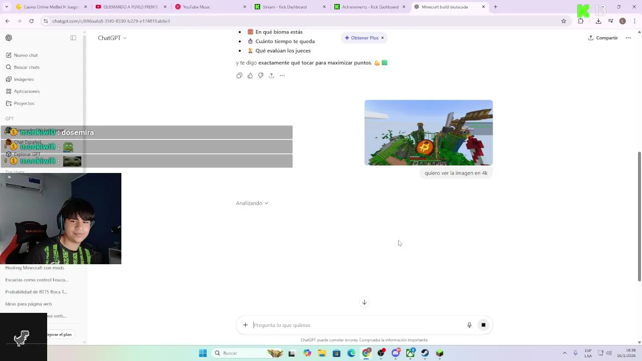Screen dimensions: 642x361
Task: Open the browser extensions puzzle icon
Action: (581, 21)
